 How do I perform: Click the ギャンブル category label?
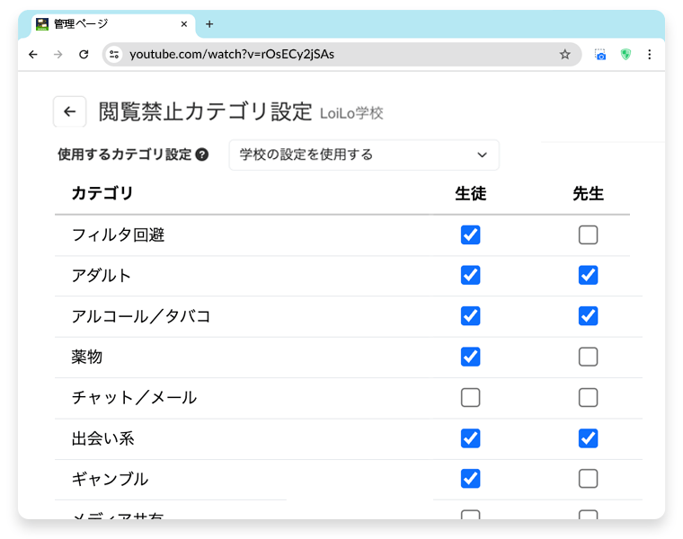110,480
